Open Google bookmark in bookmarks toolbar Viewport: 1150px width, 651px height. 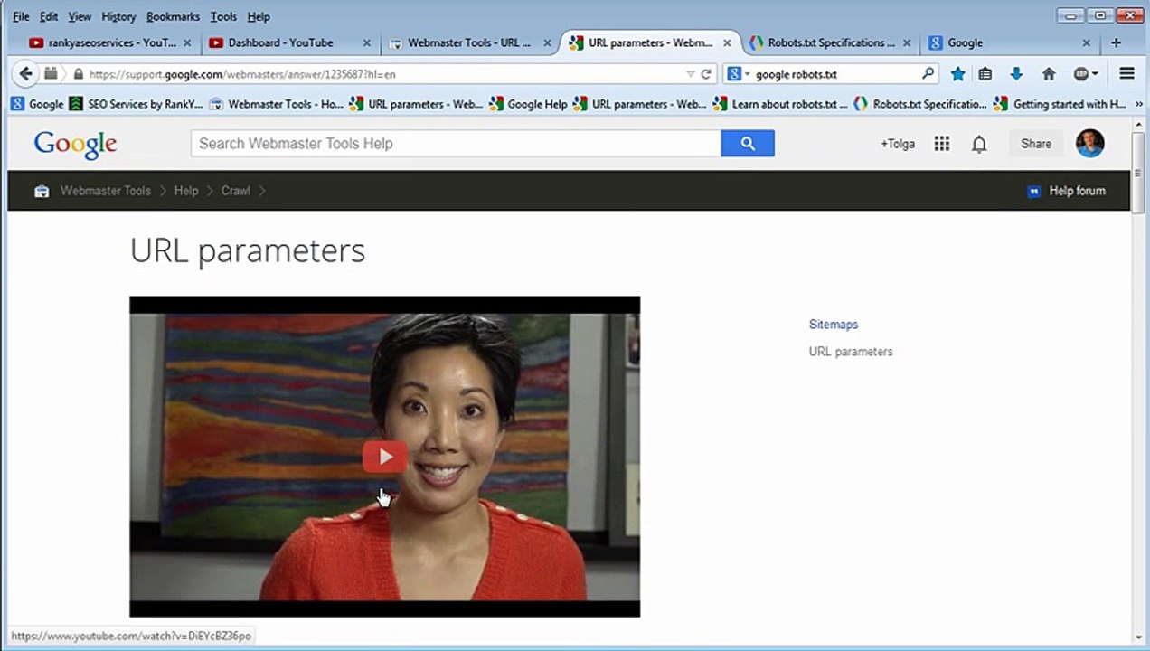click(x=37, y=104)
